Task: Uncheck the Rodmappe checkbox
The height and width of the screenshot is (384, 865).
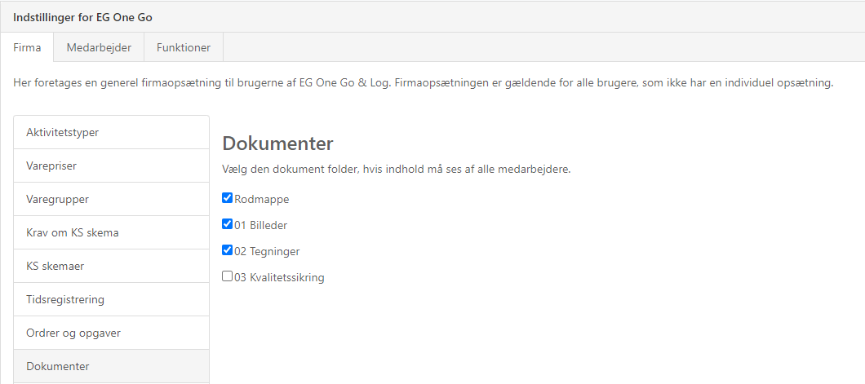Action: pyautogui.click(x=228, y=197)
